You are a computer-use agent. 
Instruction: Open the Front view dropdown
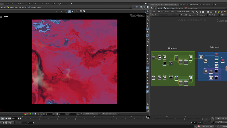pyautogui.click(x=133, y=15)
